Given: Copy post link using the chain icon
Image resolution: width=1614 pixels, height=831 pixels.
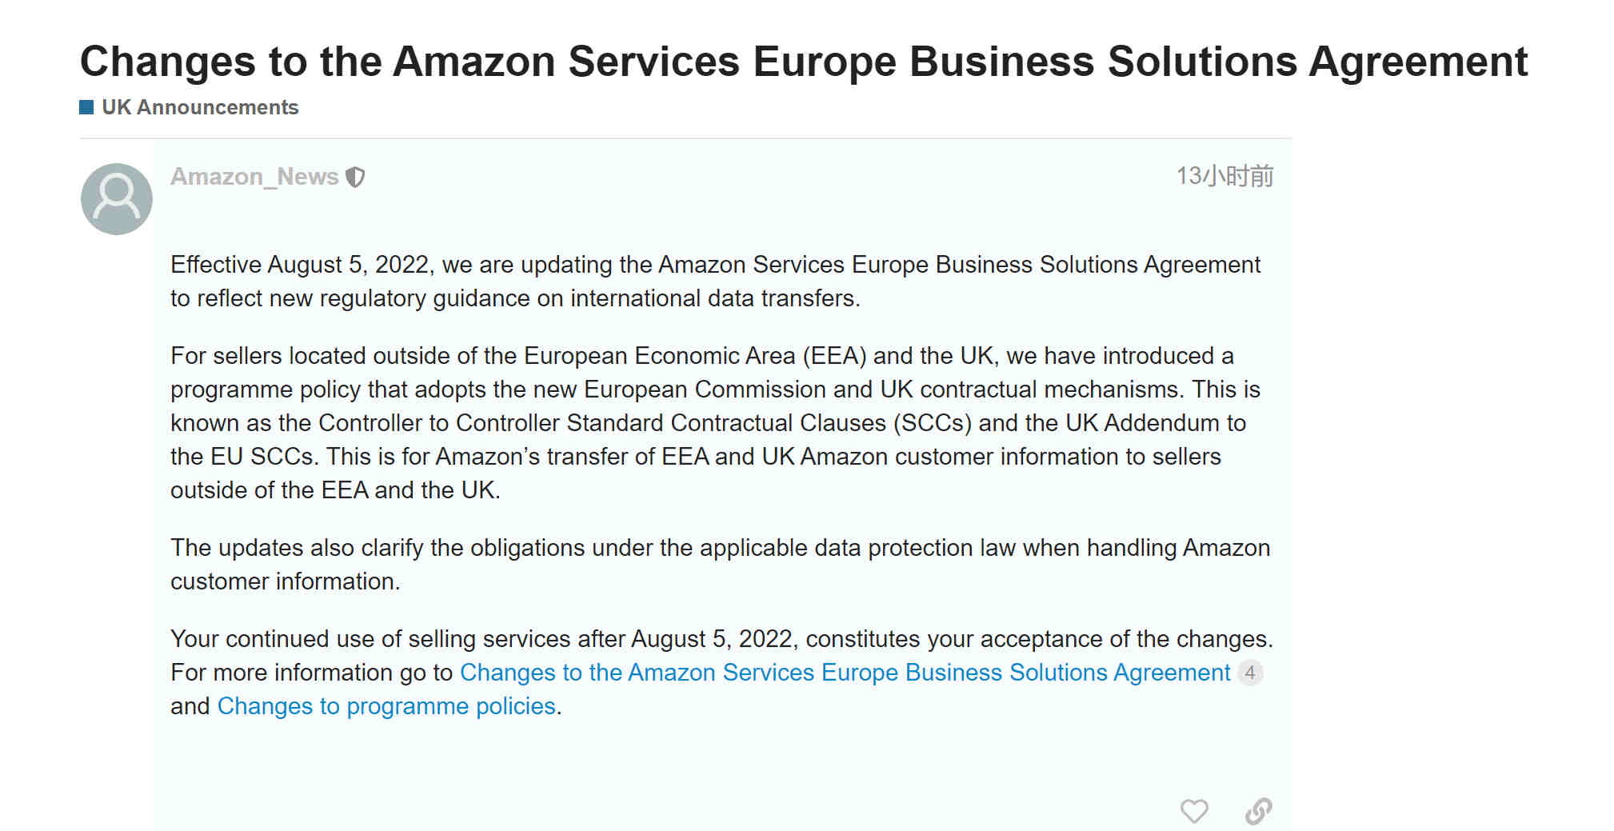Looking at the screenshot, I should pos(1259,811).
